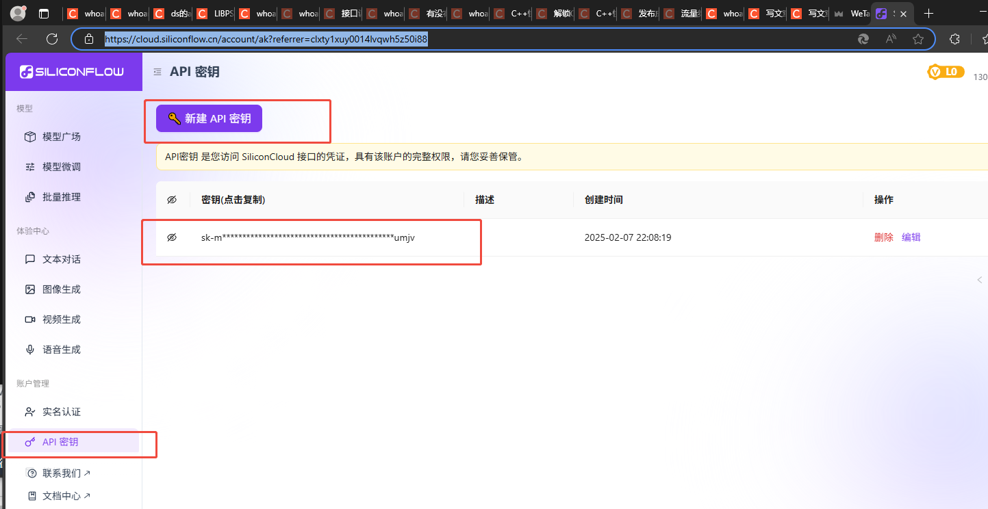Toggle the eye icon in table header
This screenshot has width=988, height=509.
click(172, 200)
